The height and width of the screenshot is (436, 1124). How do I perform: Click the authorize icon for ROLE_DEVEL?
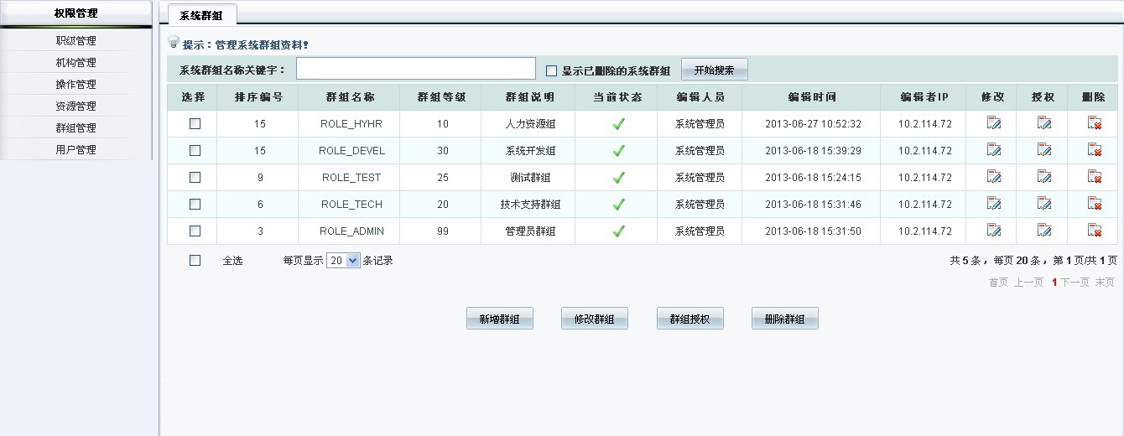click(x=1044, y=150)
